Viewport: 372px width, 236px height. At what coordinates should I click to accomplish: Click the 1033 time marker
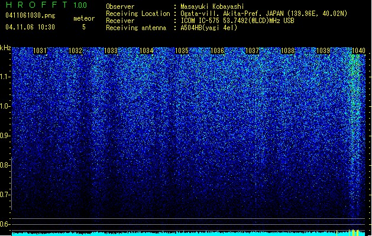pyautogui.click(x=111, y=51)
